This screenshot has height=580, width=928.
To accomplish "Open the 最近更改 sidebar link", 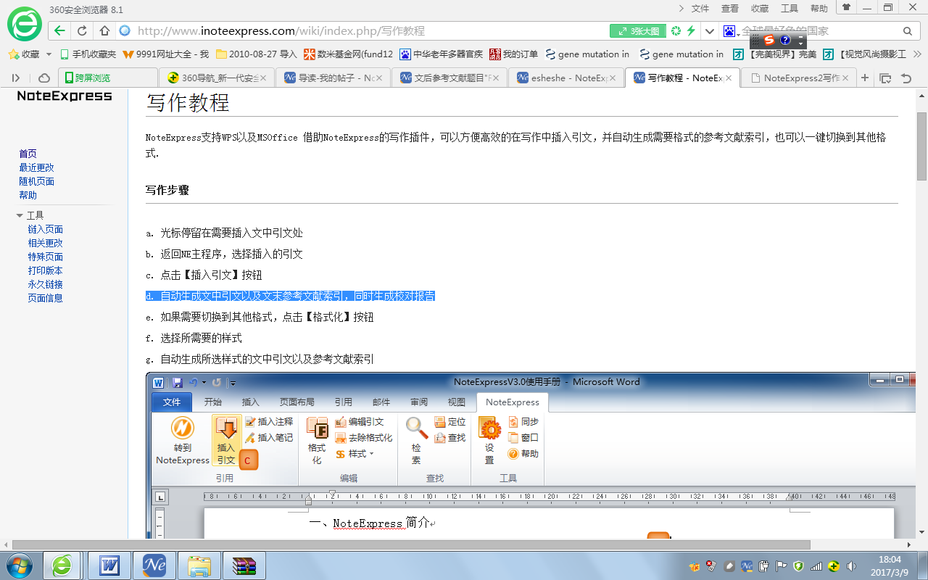I will point(36,167).
